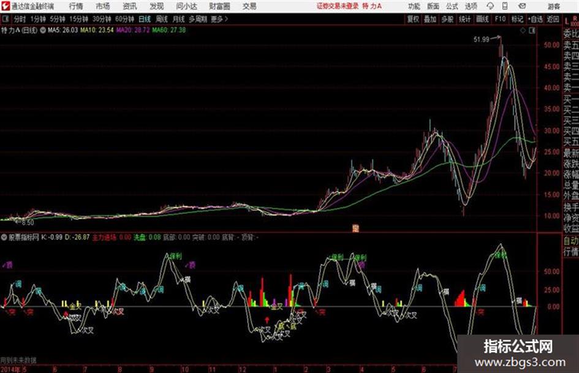The image size is (579, 373).
Task: Open the 公式 menu
Action: 452,6
